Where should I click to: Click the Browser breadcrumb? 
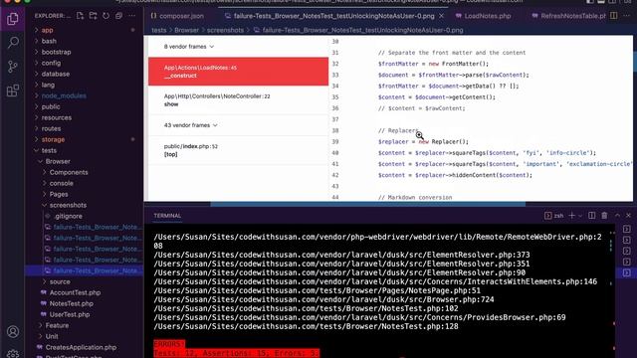186,30
